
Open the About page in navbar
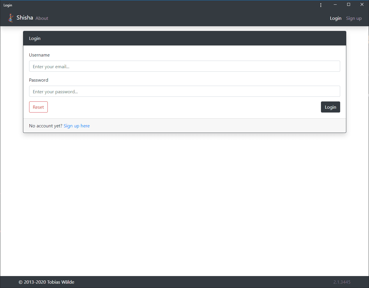click(x=42, y=18)
